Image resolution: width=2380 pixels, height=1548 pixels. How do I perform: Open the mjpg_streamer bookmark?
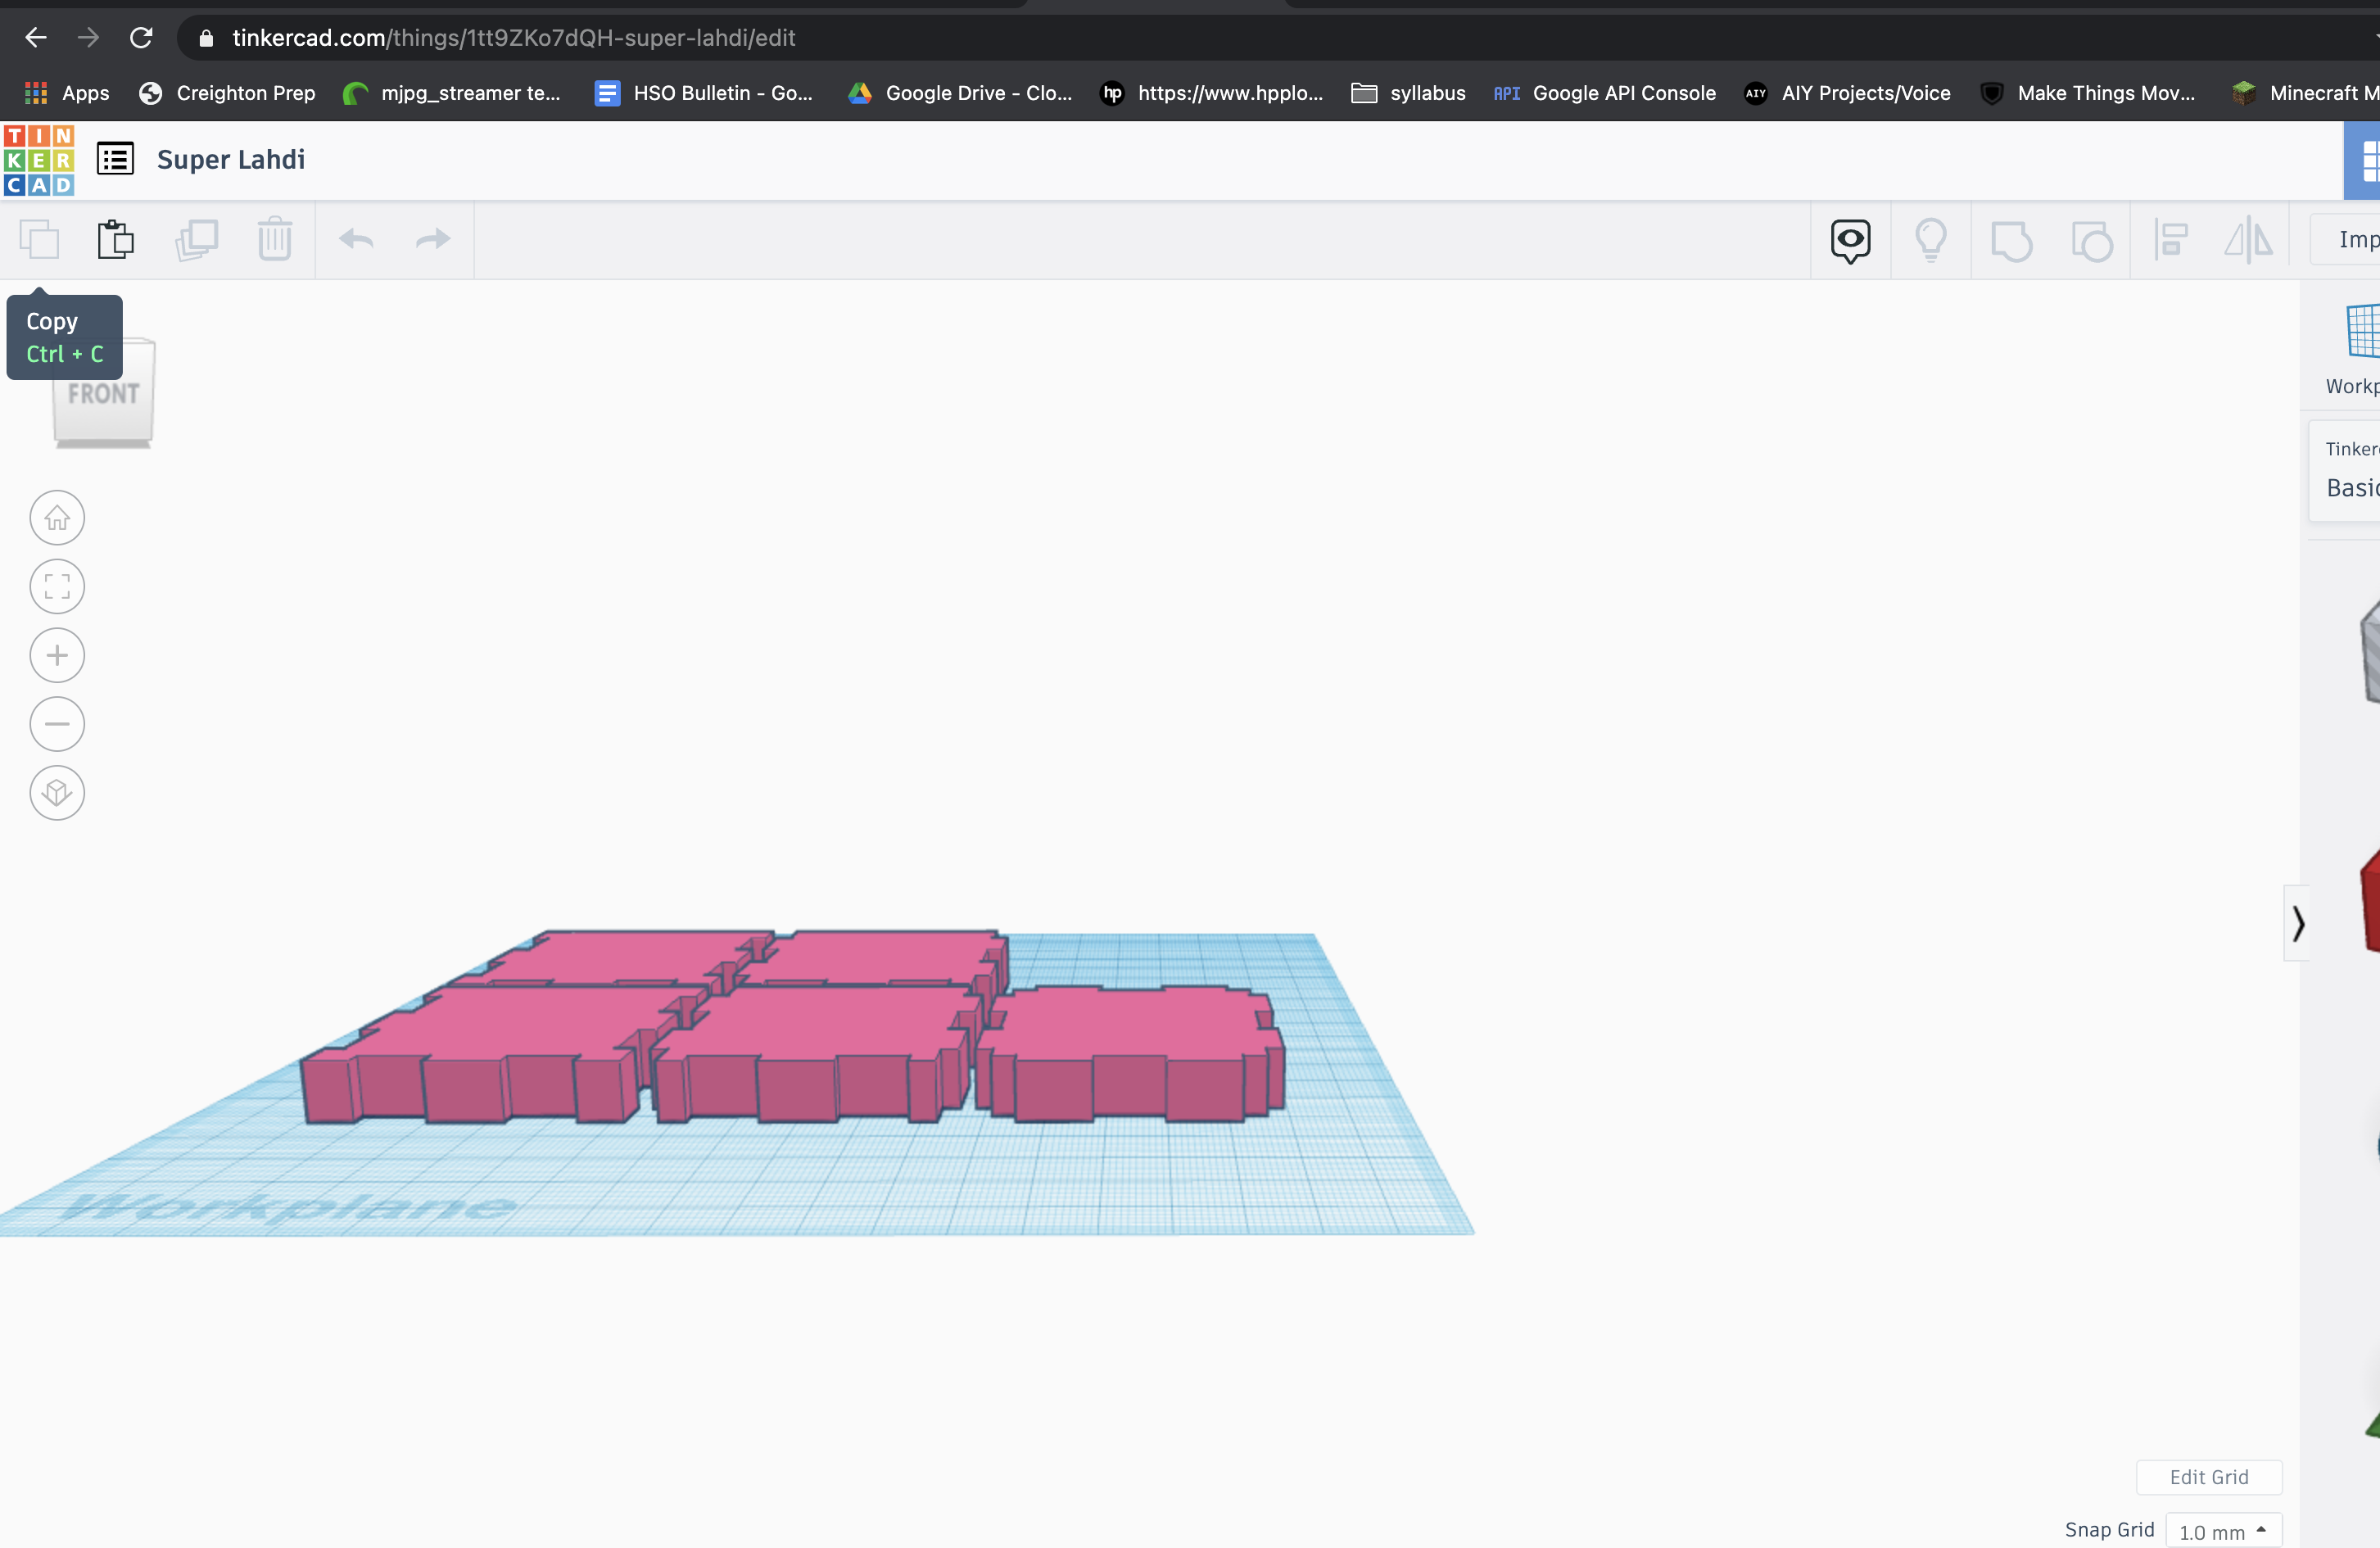pyautogui.click(x=451, y=93)
